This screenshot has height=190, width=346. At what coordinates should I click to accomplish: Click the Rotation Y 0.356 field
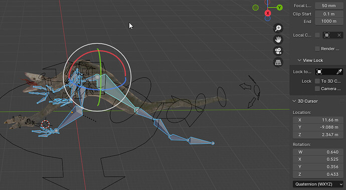318,167
